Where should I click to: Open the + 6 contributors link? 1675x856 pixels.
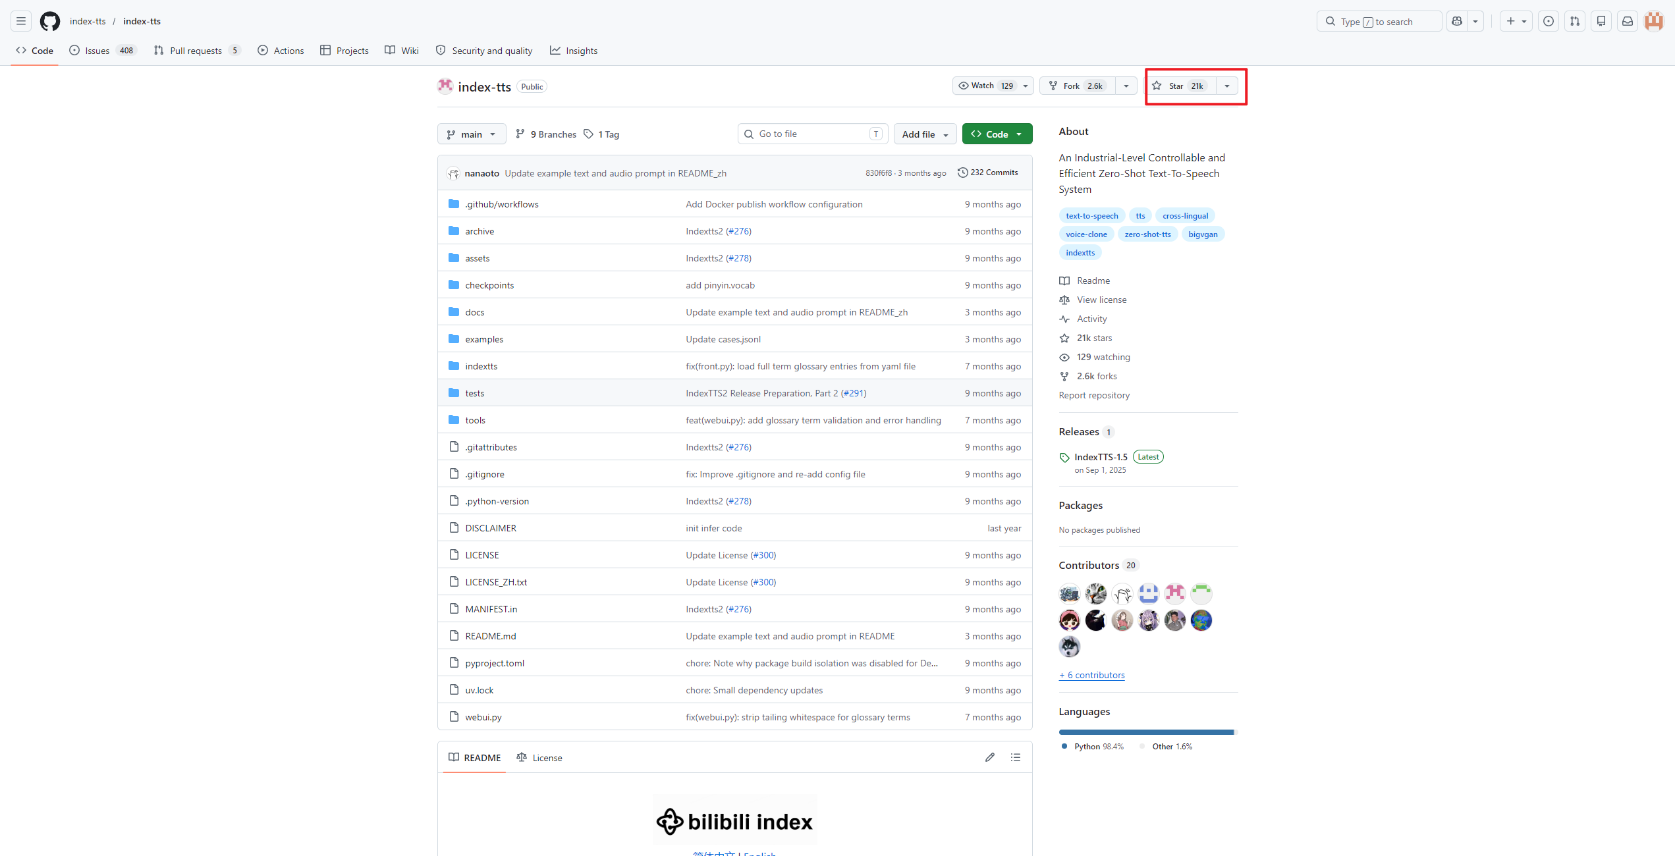(1092, 675)
